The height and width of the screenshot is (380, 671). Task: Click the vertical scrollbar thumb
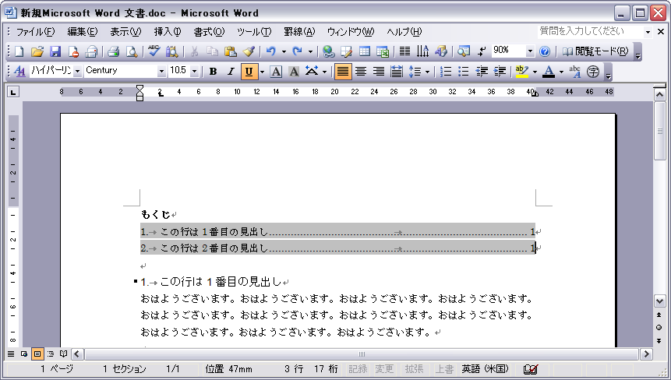pyautogui.click(x=659, y=131)
